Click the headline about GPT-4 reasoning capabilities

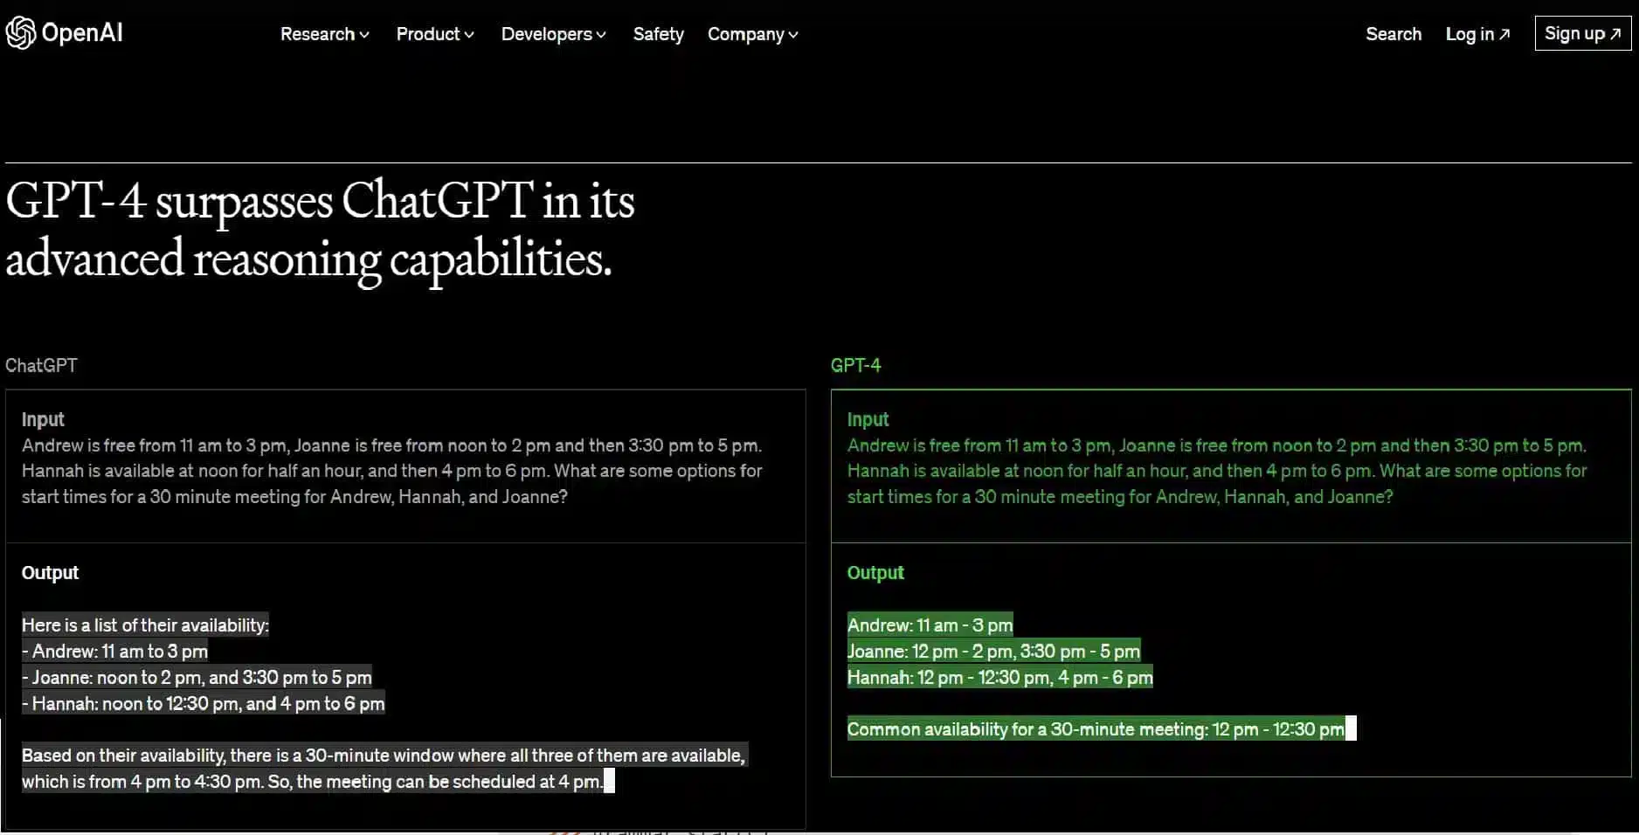[319, 229]
